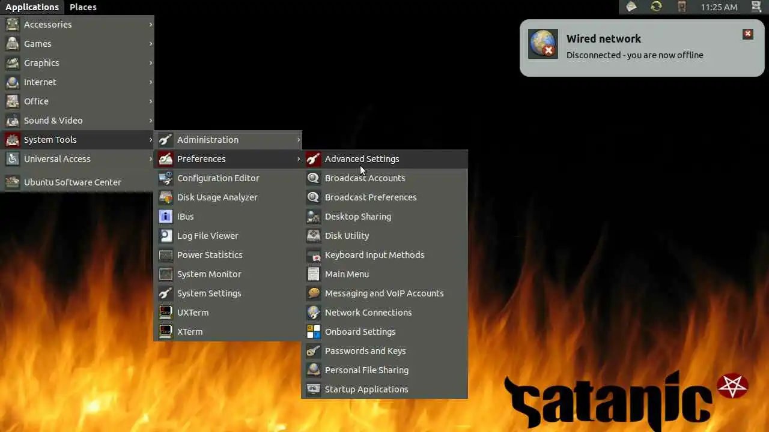
Task: Click the Office category icon
Action: tap(13, 101)
